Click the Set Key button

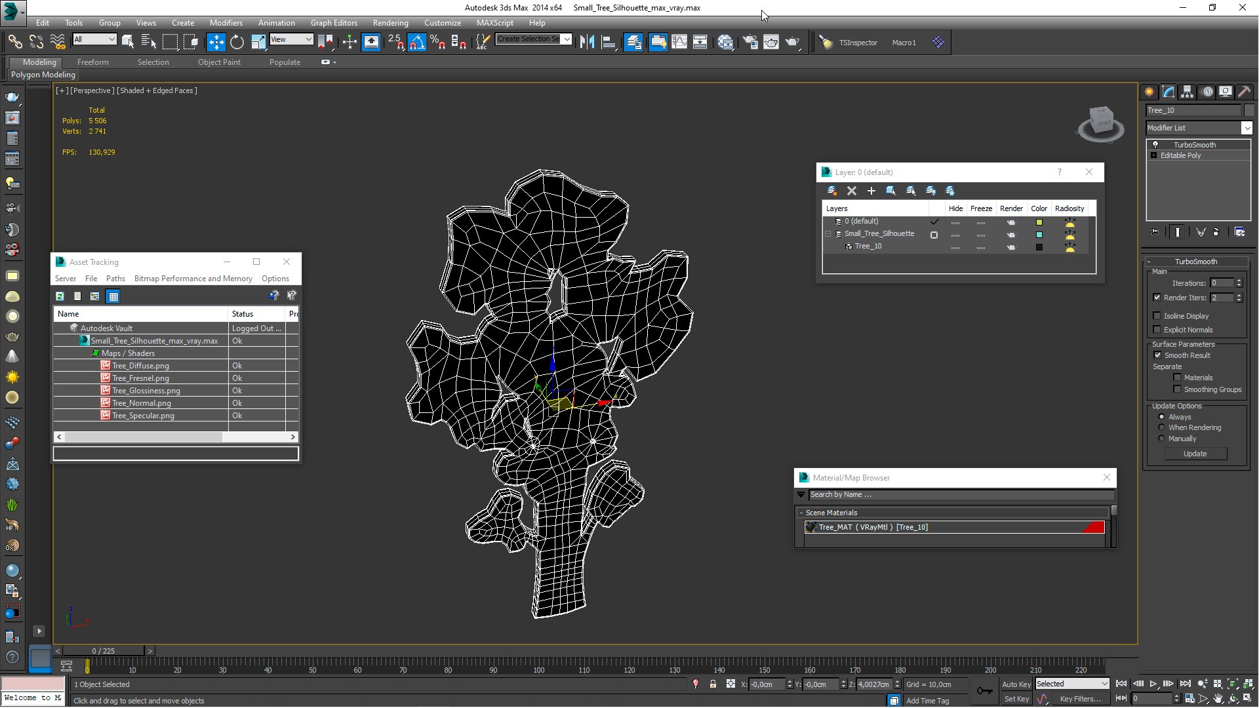(x=1016, y=699)
